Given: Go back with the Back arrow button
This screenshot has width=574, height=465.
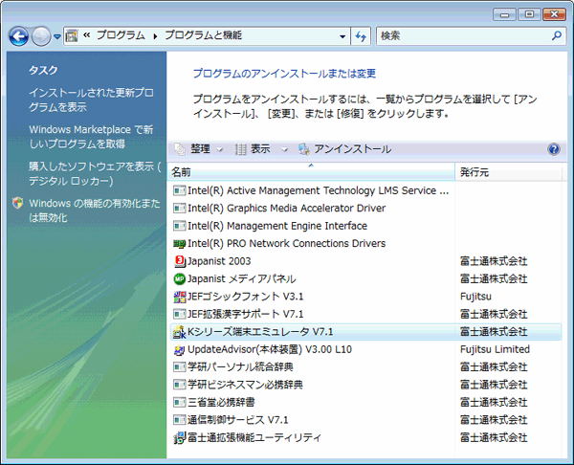Looking at the screenshot, I should pos(19,36).
